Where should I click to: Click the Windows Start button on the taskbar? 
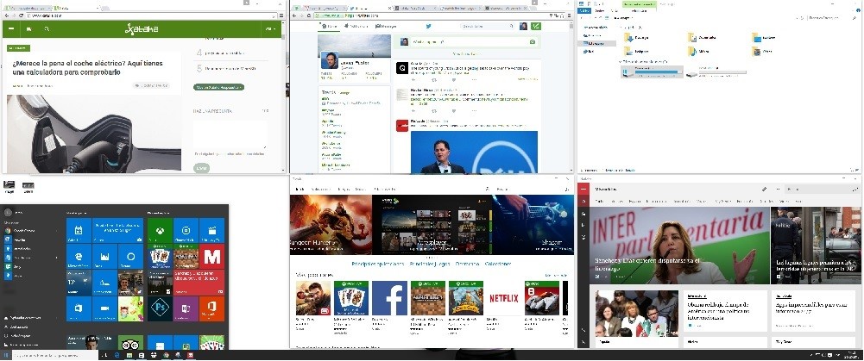[x=6, y=356]
